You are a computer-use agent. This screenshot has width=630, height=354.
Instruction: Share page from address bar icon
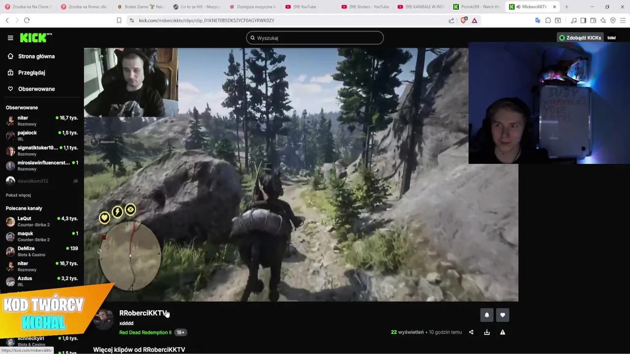[x=451, y=20]
